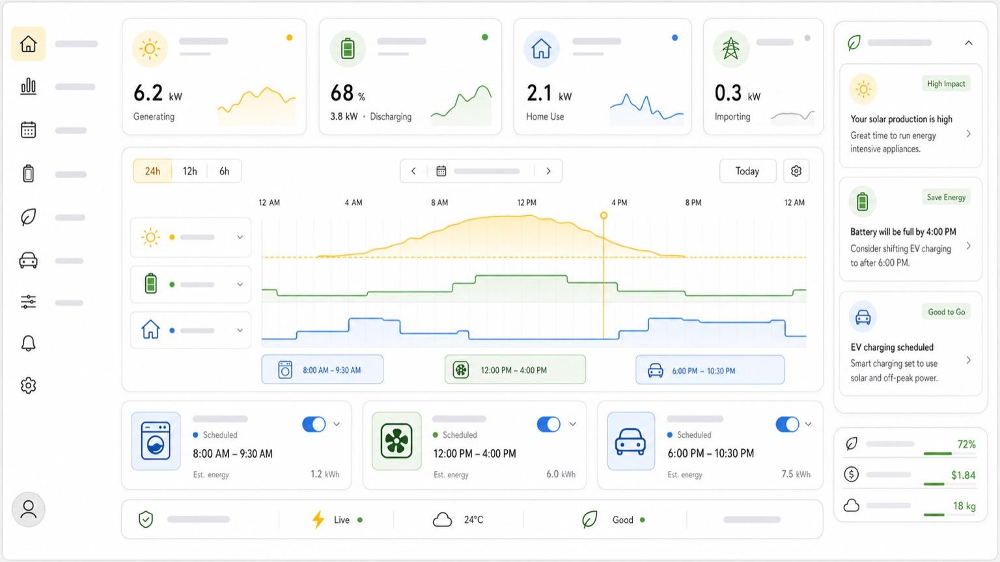Open the 'Battery will be full by 4:00 PM' insight

point(910,230)
